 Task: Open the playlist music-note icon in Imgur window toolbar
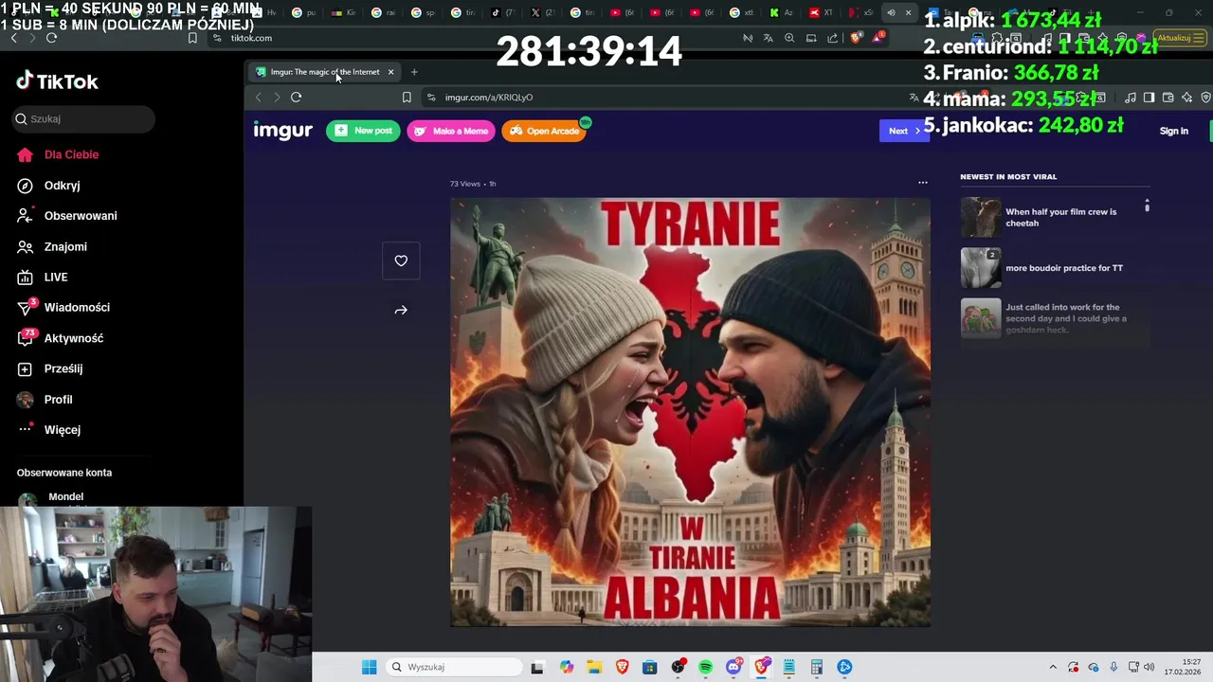(x=1131, y=97)
